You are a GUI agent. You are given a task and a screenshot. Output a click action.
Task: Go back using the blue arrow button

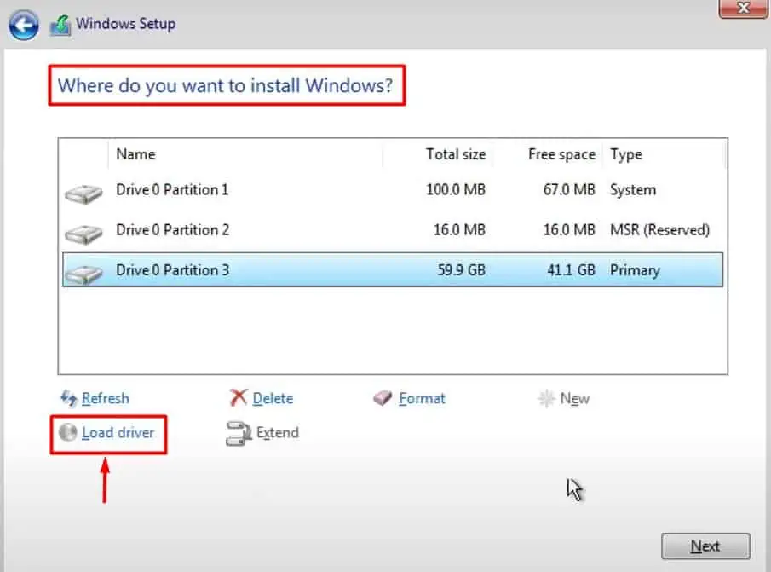click(x=24, y=25)
